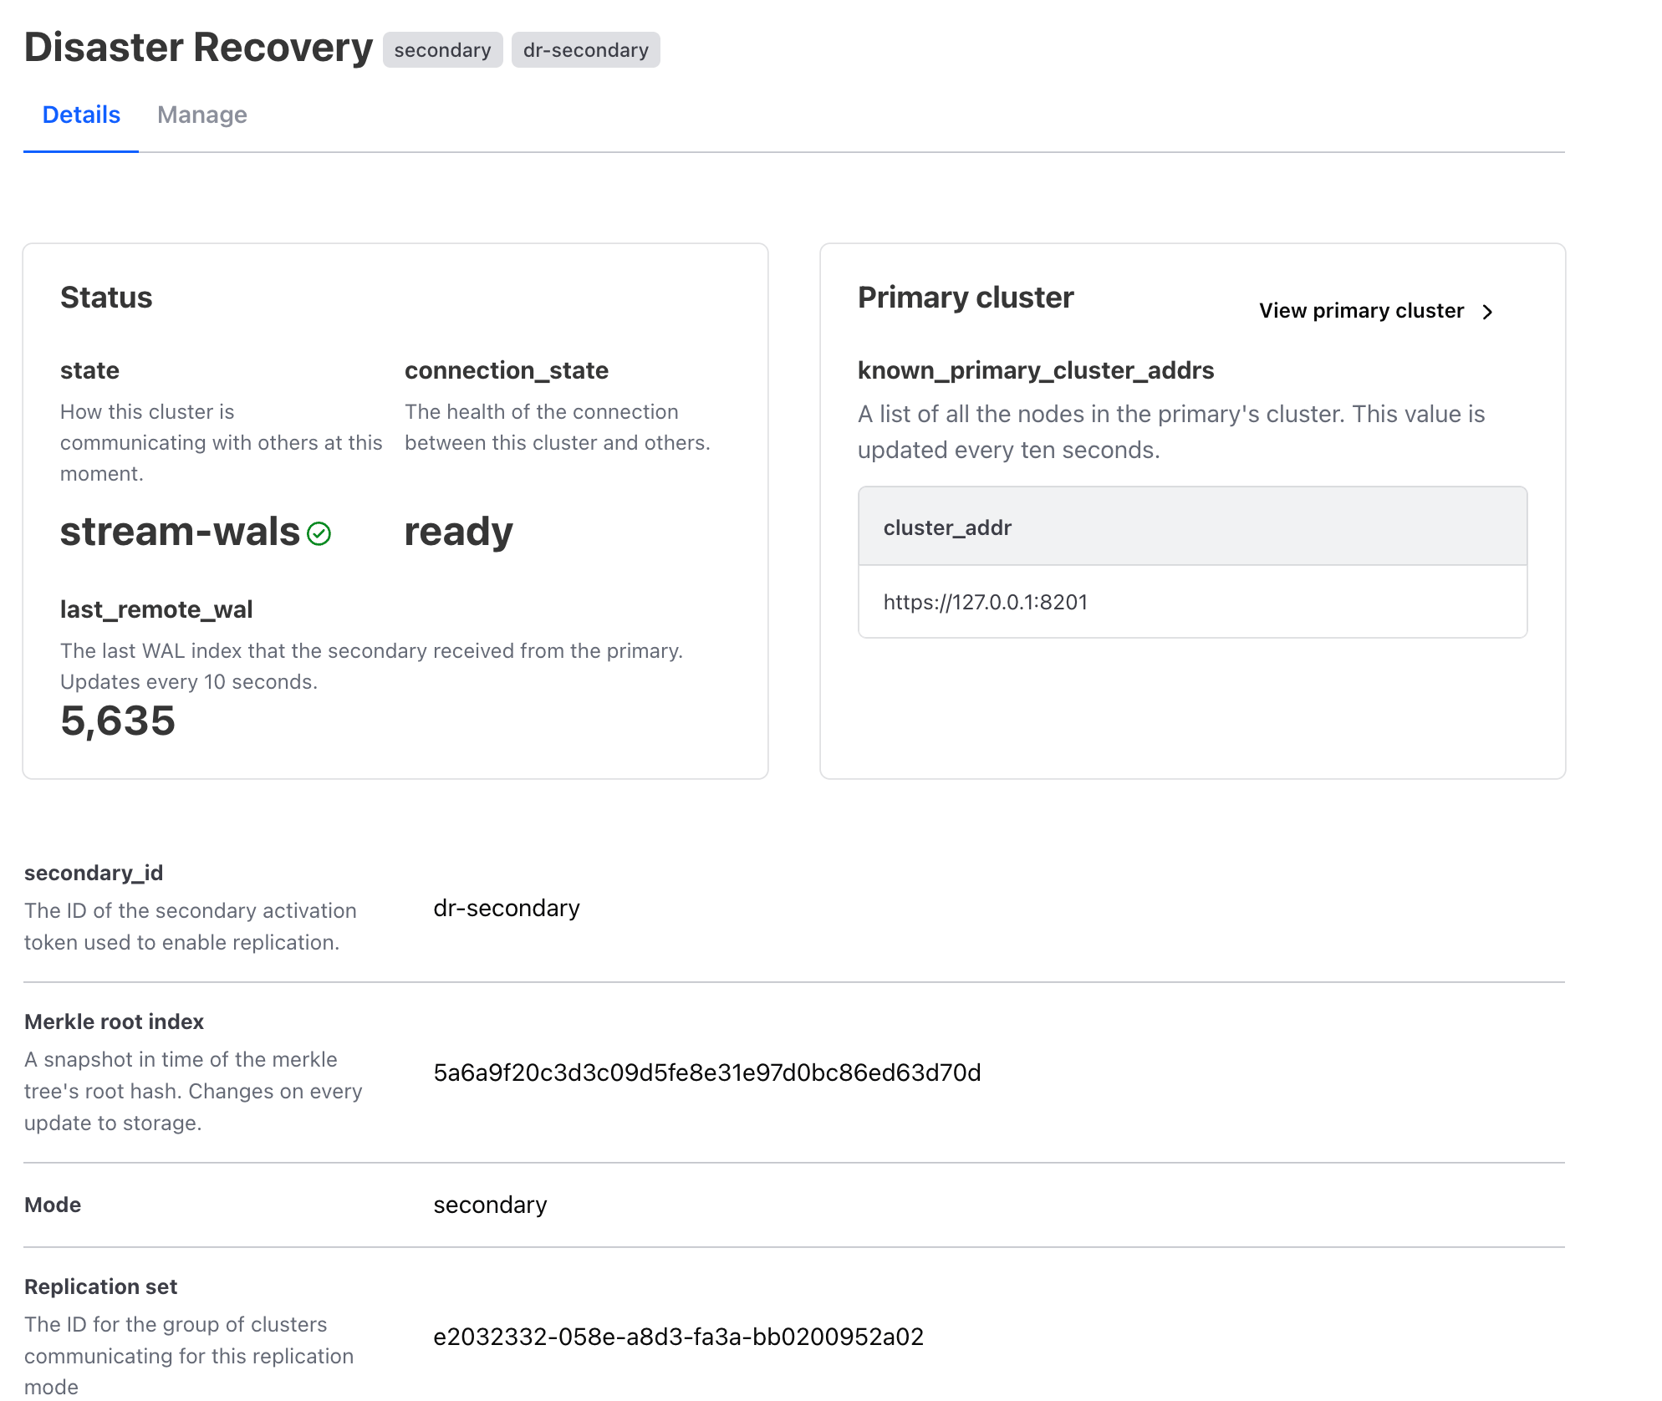The height and width of the screenshot is (1401, 1662).
Task: Click the chevron icon next to View primary cluster
Action: 1489,311
